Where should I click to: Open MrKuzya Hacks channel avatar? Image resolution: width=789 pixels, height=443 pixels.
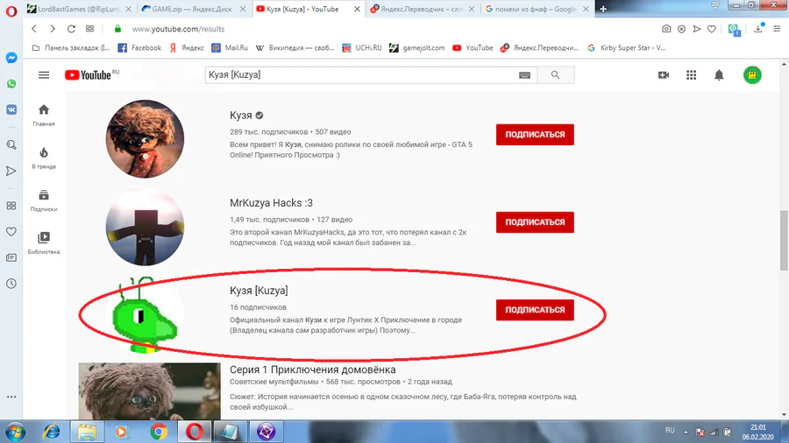[x=145, y=227]
